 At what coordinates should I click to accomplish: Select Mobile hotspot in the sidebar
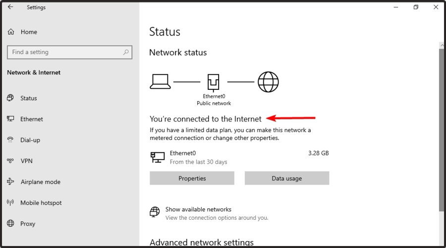coord(41,203)
